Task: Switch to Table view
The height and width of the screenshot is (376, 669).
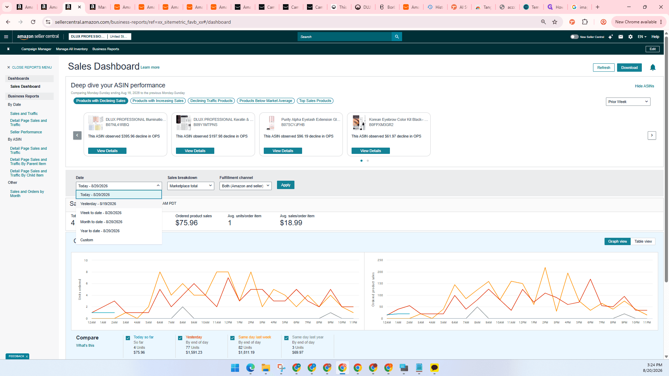Action: (x=643, y=241)
